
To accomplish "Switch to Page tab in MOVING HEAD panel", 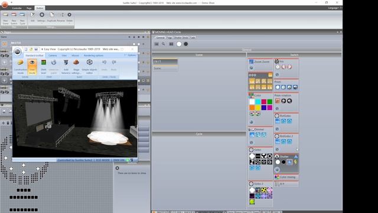I will [x=170, y=38].
